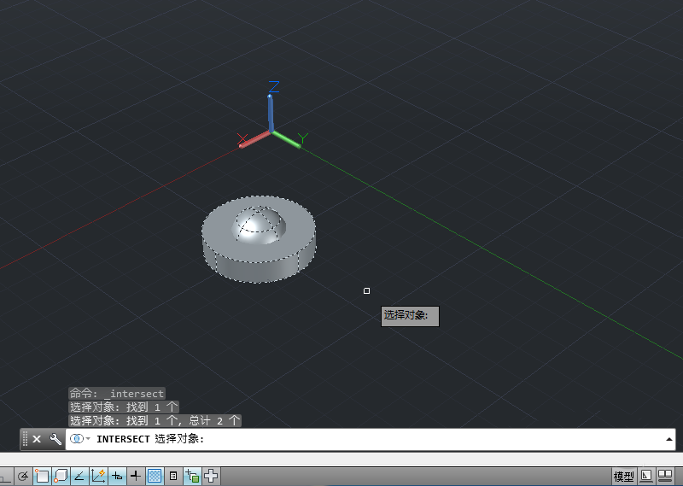Open recent commands dropdown beside INTERSECT icon

pos(88,438)
